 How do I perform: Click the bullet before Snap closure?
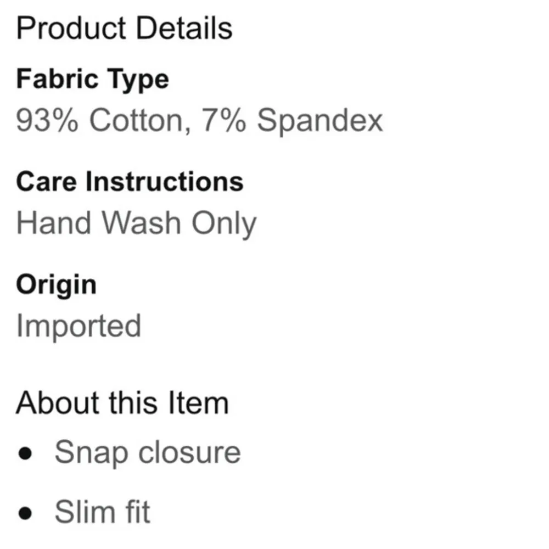(x=25, y=453)
